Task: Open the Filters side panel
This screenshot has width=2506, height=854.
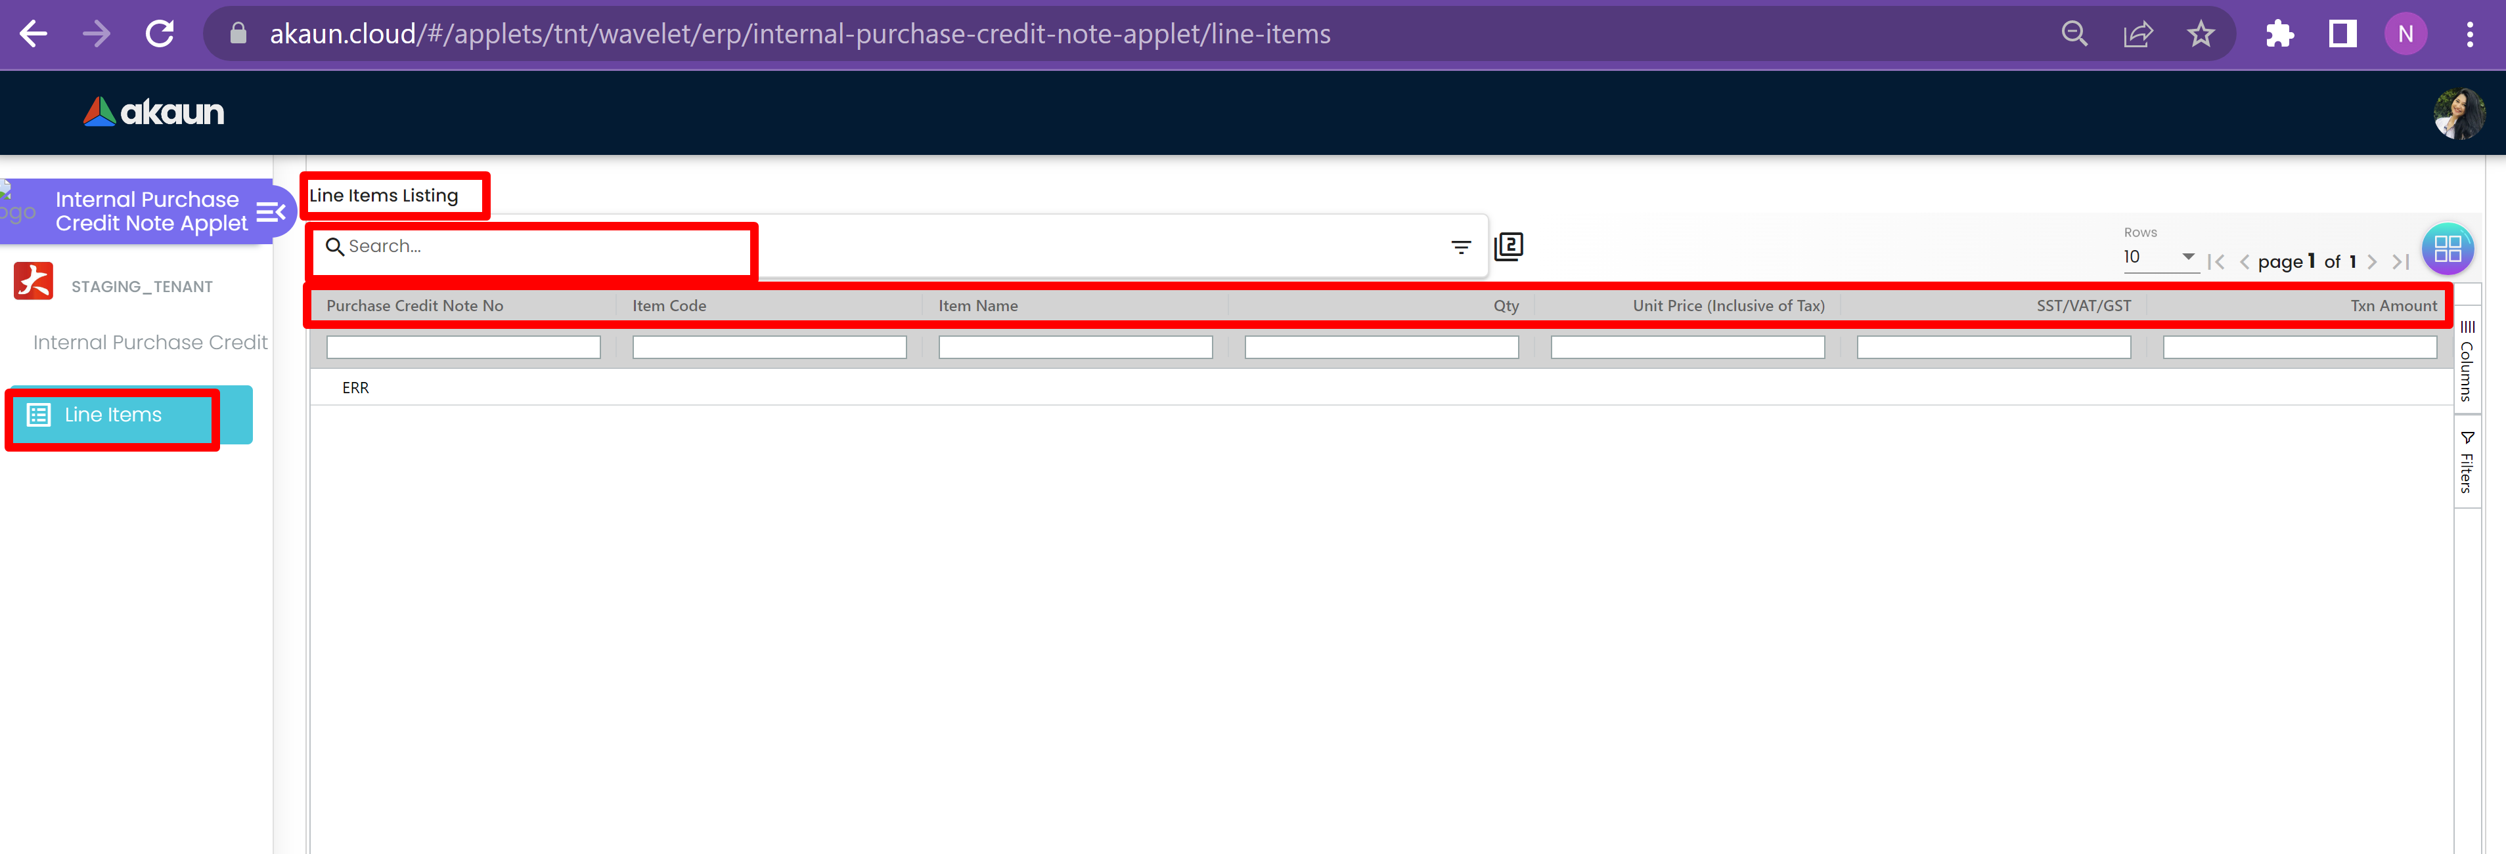Action: coord(2467,463)
